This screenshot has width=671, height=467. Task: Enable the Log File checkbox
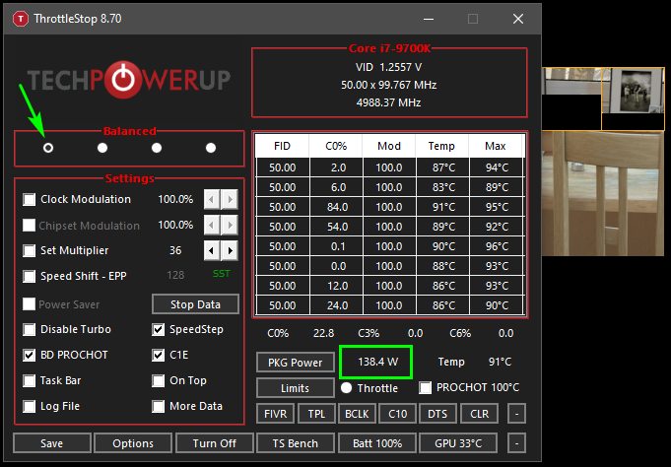click(30, 406)
